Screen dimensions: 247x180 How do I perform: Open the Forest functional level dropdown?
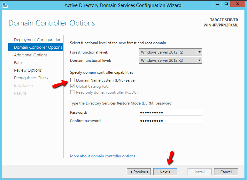pos(170,52)
